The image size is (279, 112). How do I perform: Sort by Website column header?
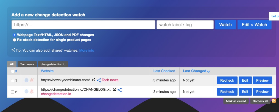(47, 71)
